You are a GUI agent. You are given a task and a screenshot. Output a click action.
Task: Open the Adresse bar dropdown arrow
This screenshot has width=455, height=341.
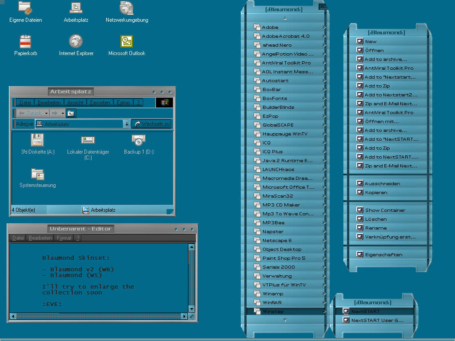[x=127, y=124]
